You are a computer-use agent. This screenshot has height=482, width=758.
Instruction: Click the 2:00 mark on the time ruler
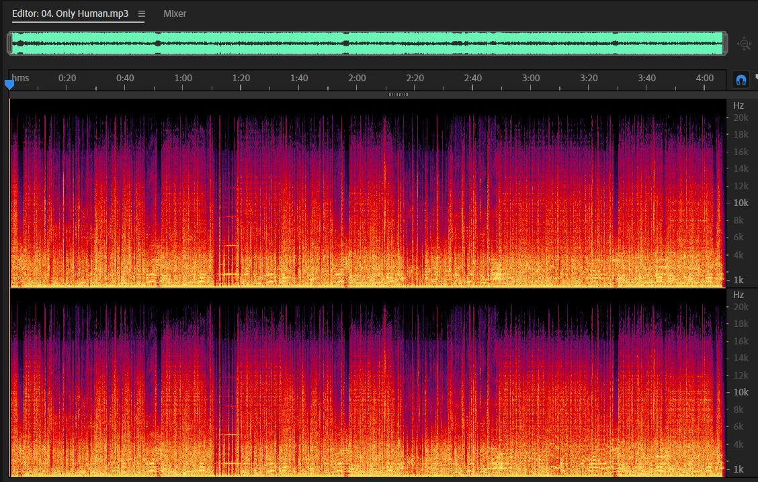(x=357, y=78)
